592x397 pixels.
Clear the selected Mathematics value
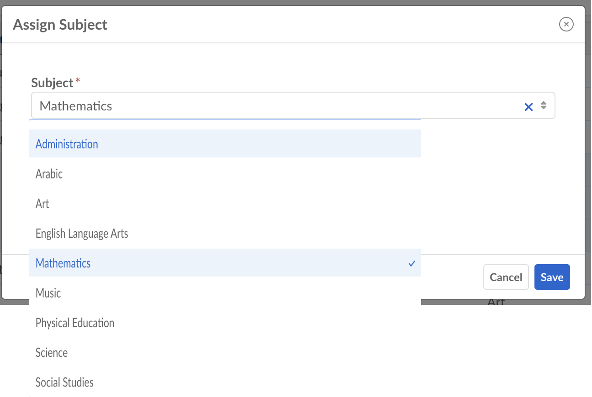[529, 107]
